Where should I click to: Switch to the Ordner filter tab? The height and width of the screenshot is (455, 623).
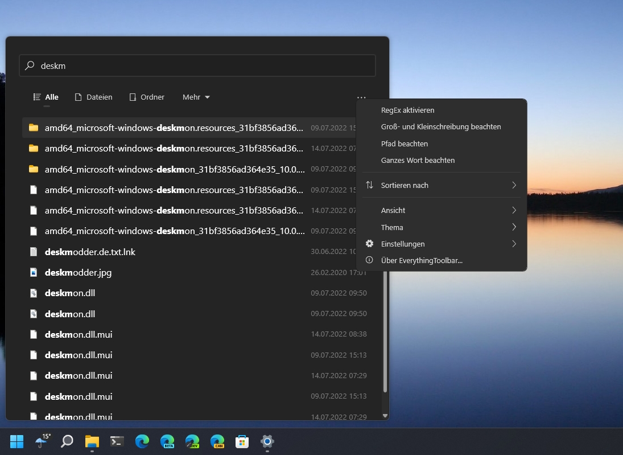tap(147, 97)
